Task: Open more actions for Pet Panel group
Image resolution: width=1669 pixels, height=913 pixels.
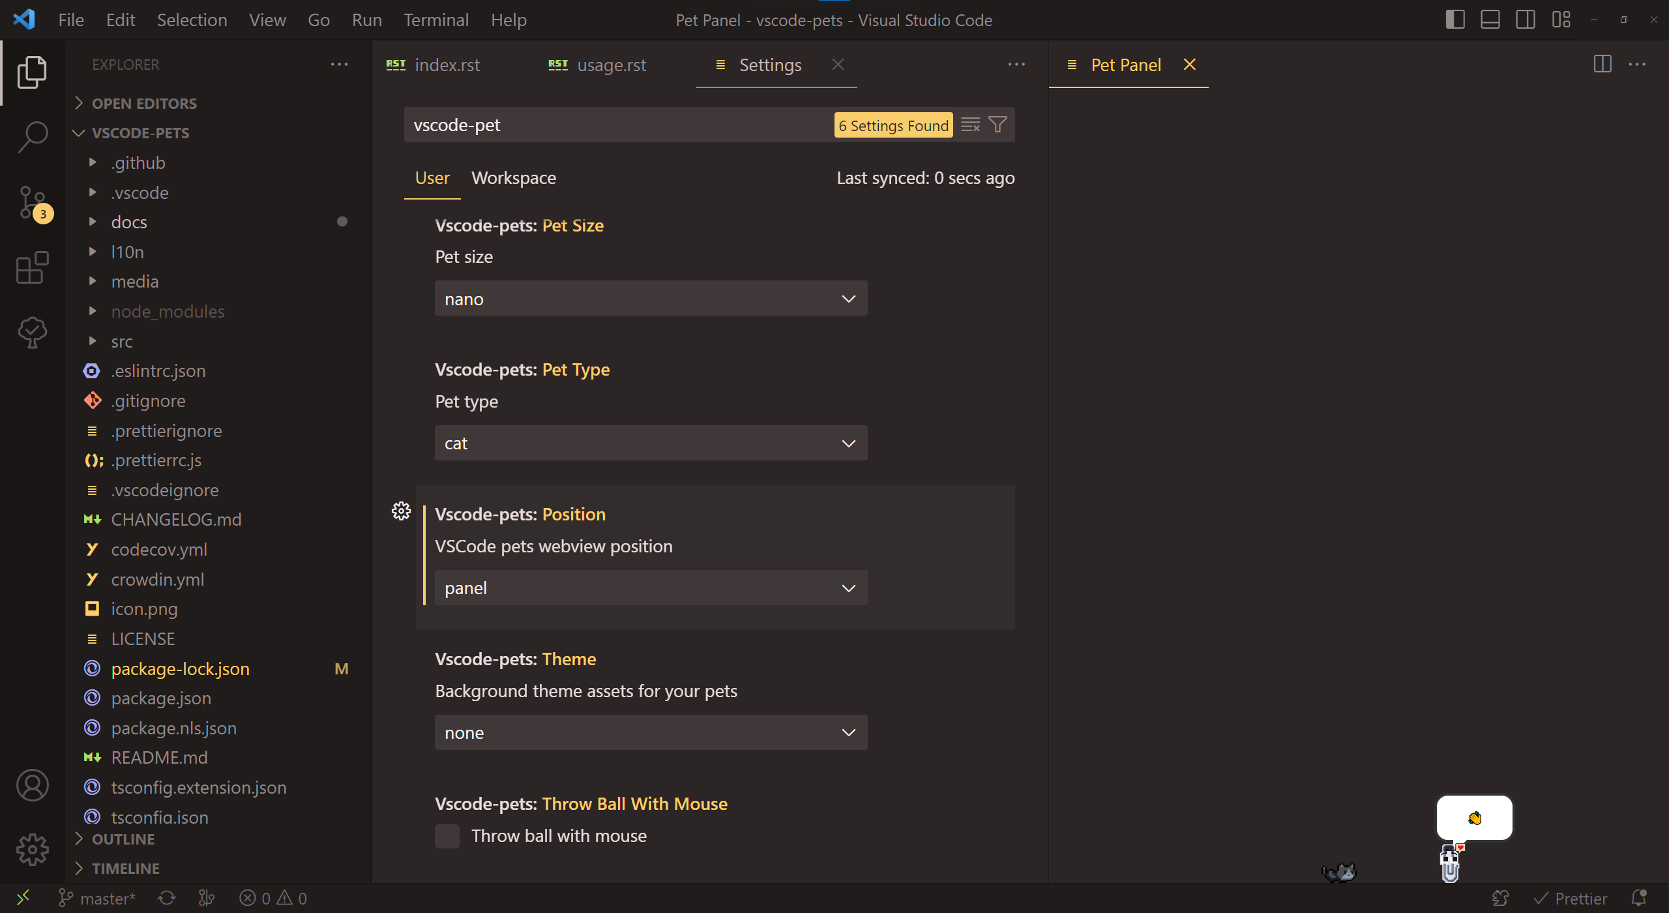Action: [x=1637, y=65]
